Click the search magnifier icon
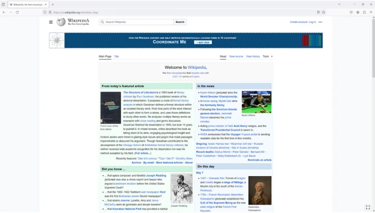The width and height of the screenshot is (375, 213). point(103,22)
